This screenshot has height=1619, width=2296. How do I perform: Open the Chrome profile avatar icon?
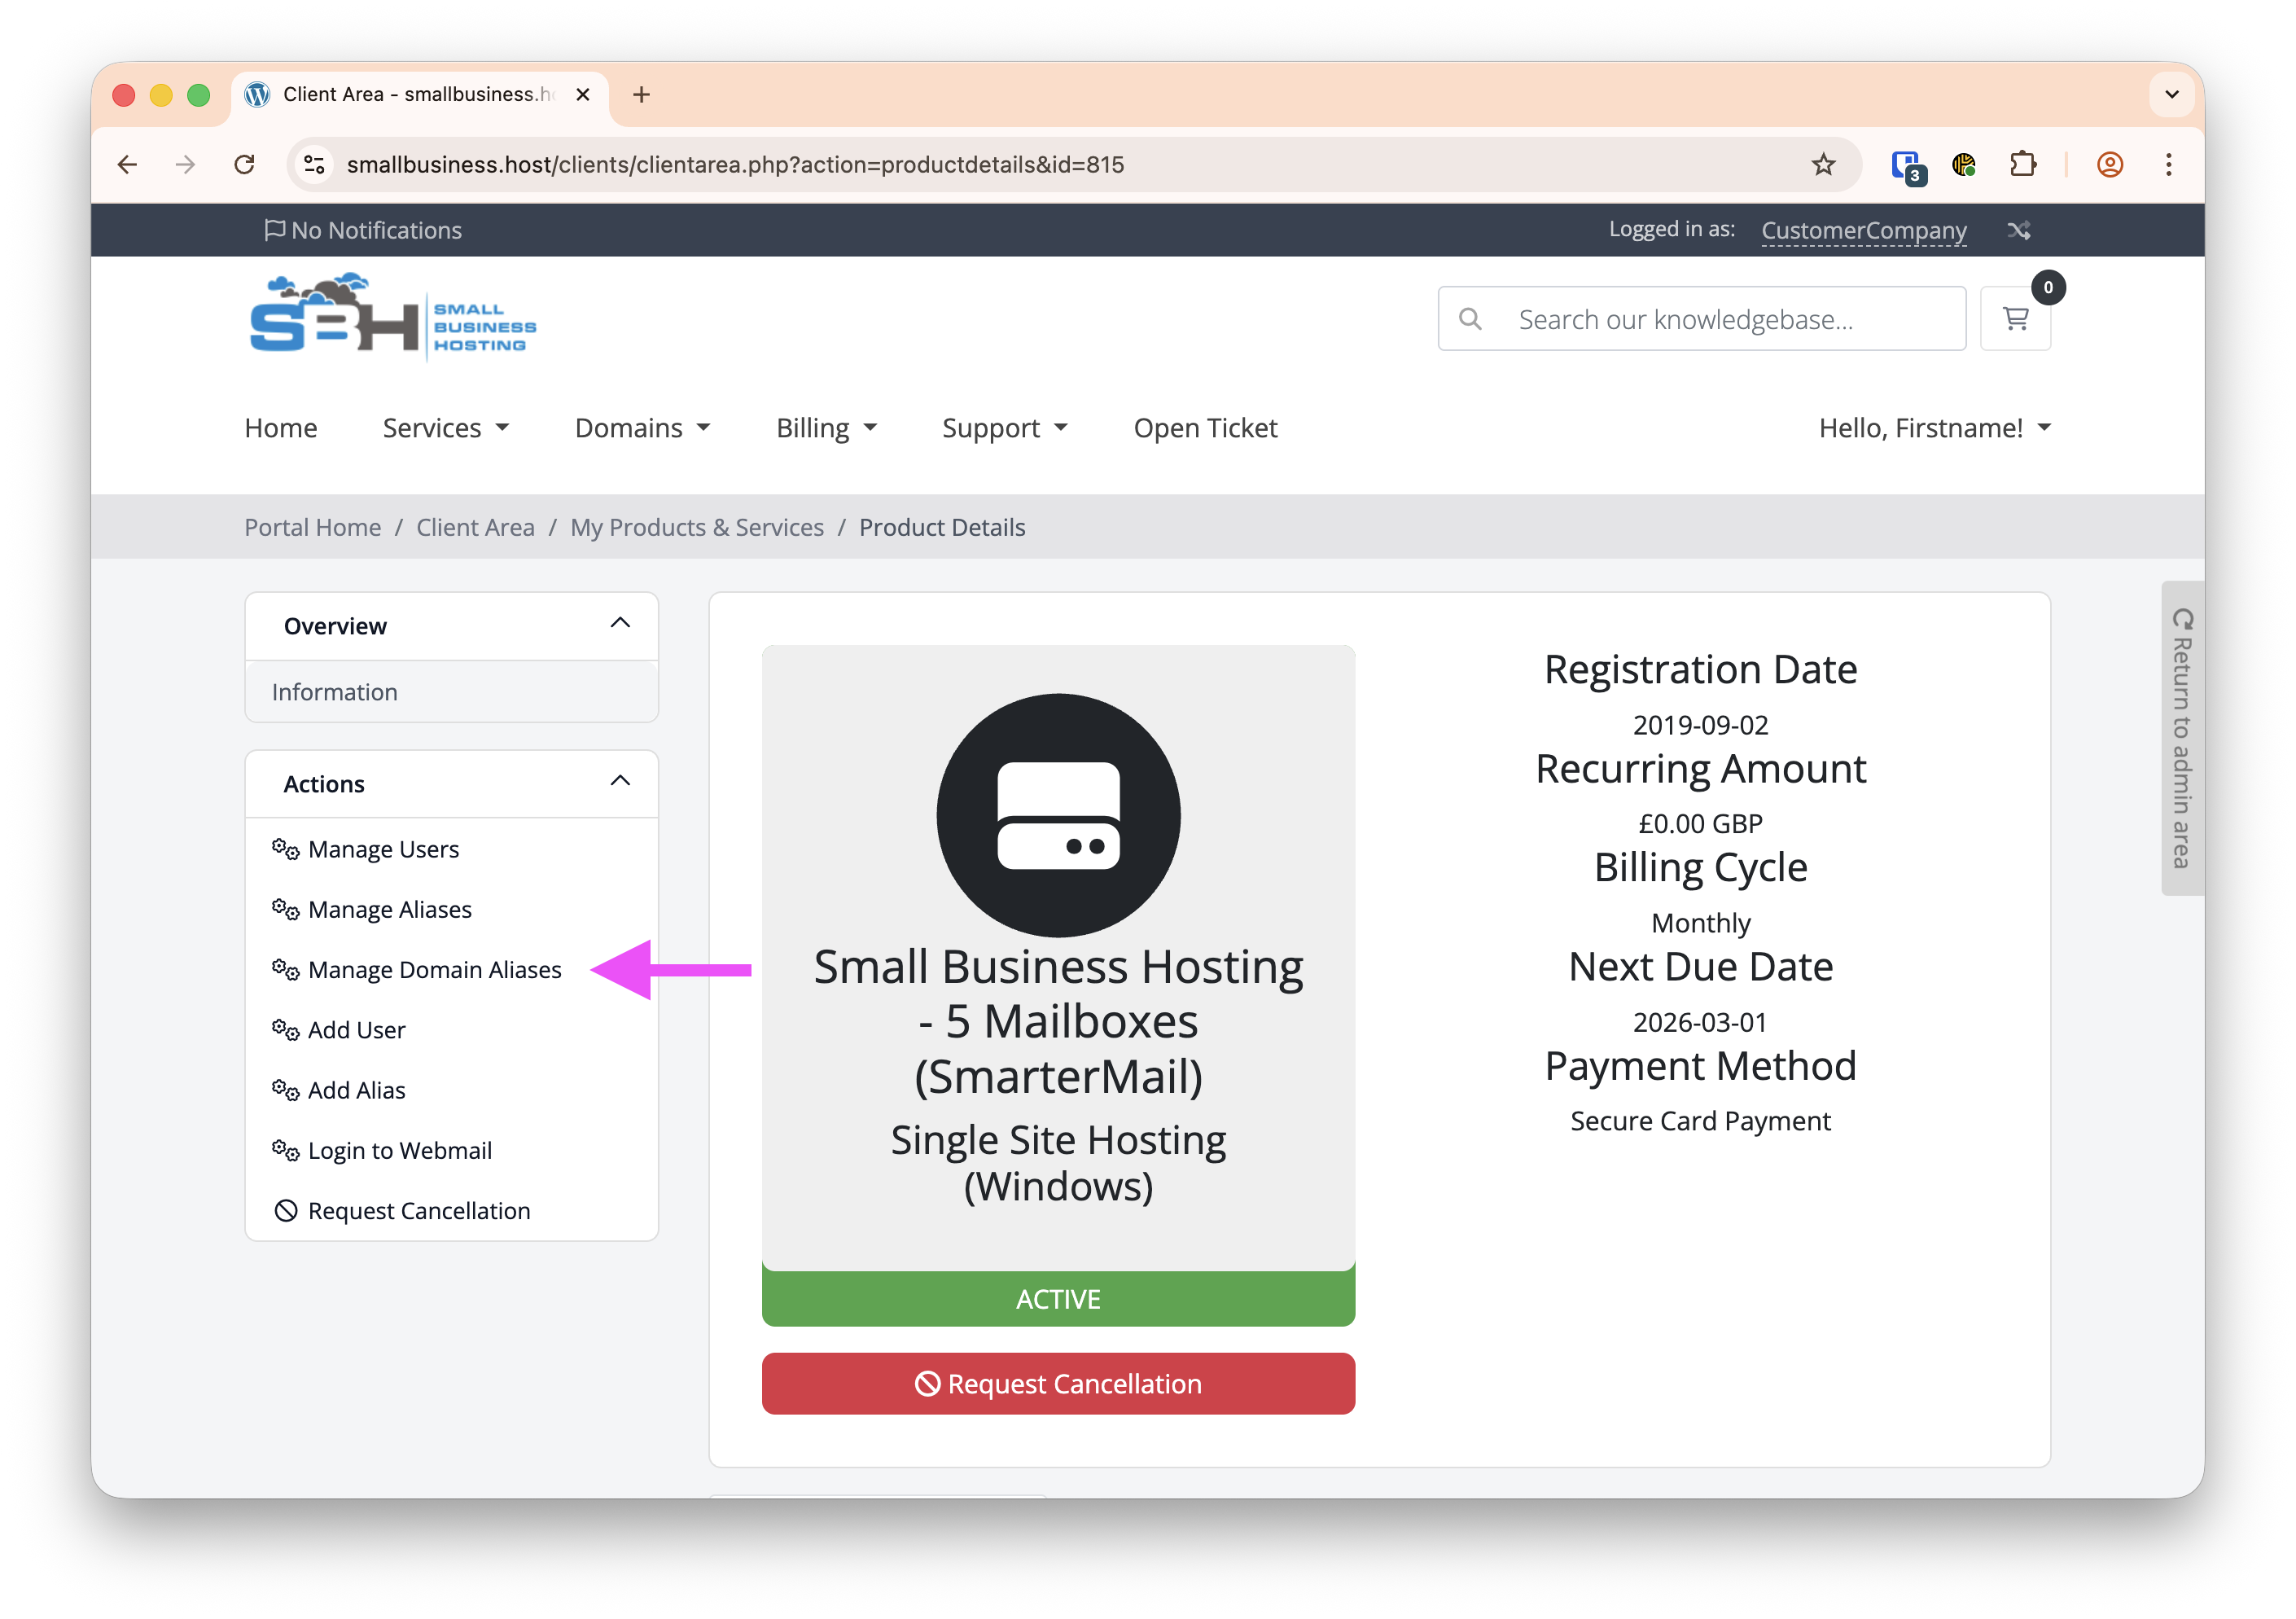2109,164
